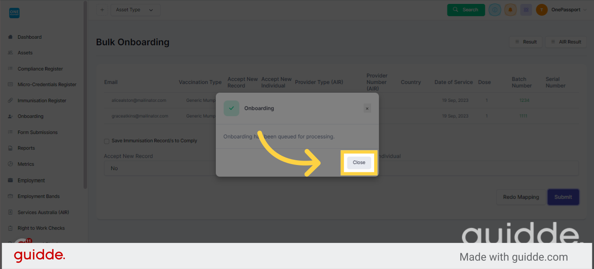The height and width of the screenshot is (269, 594).
Task: Click batch number 1111
Action: [524, 116]
